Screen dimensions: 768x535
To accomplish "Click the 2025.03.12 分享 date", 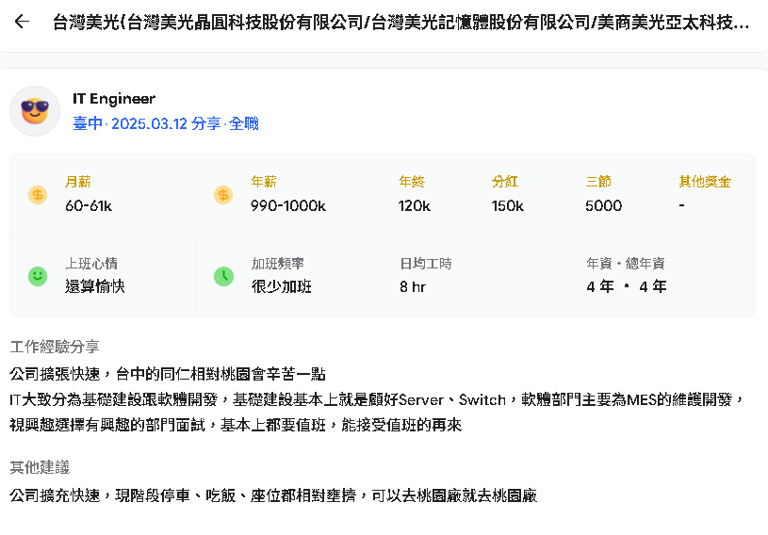I will [166, 123].
